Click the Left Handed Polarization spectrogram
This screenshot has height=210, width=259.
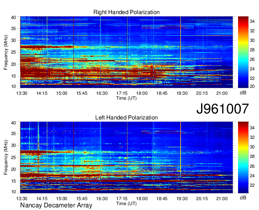click(x=126, y=157)
